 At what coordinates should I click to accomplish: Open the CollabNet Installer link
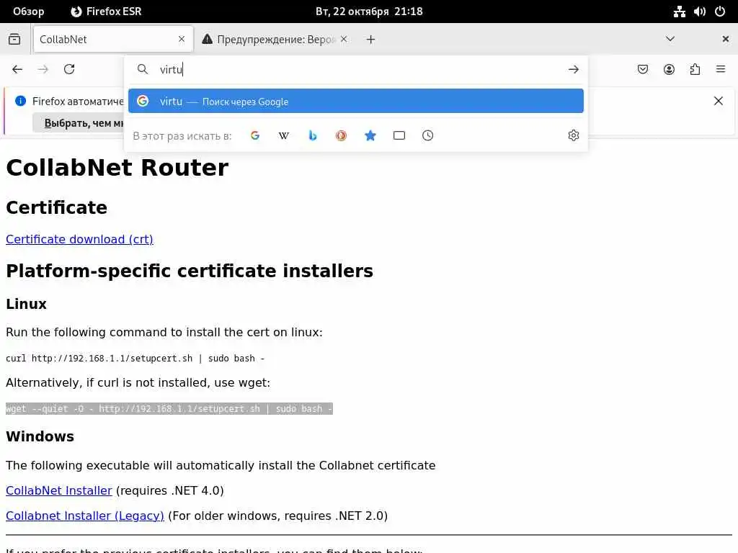(x=59, y=490)
